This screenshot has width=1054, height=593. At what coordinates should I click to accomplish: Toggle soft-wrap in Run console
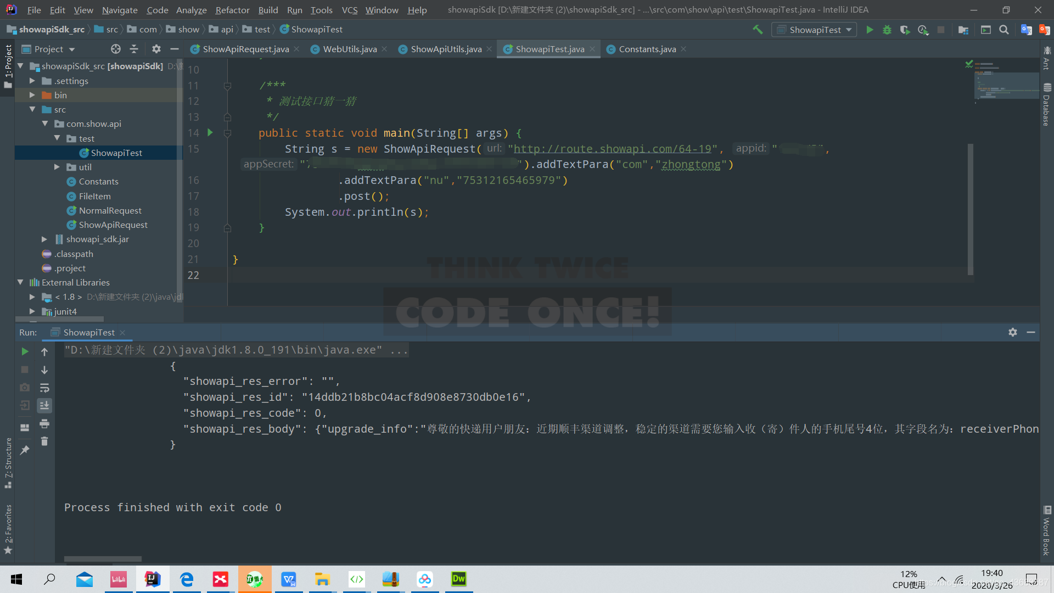44,388
